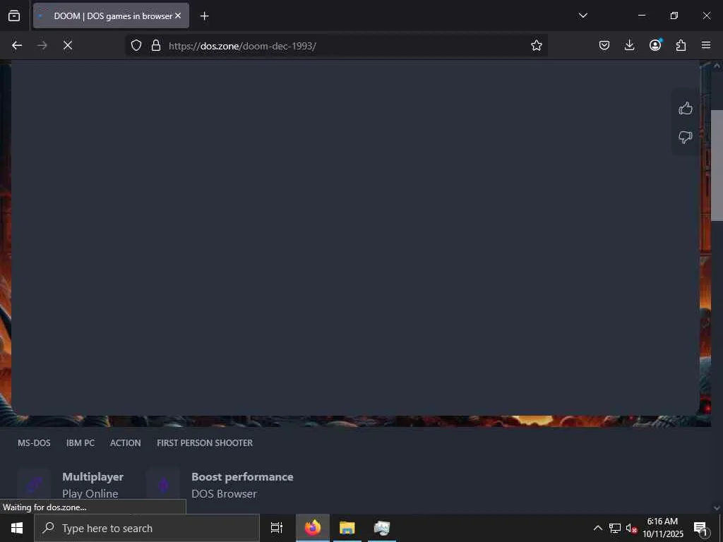Click the Boost performance card icon
The height and width of the screenshot is (542, 723).
163,484
